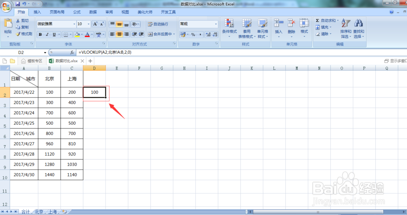Open fill color dropdown arrow
The width and height of the screenshot is (407, 215).
(82, 35)
